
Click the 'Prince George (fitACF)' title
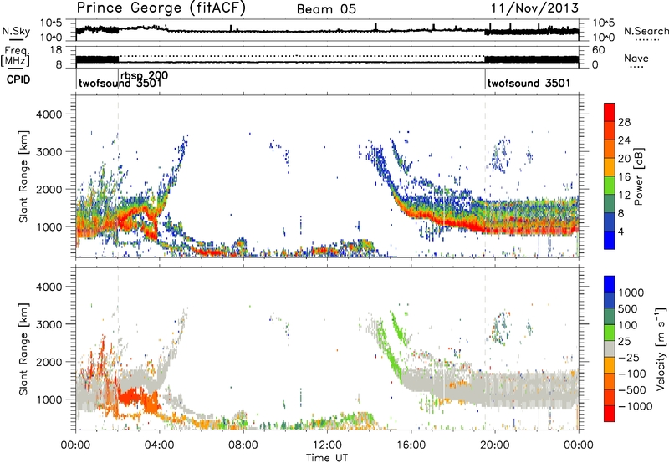[x=161, y=8]
